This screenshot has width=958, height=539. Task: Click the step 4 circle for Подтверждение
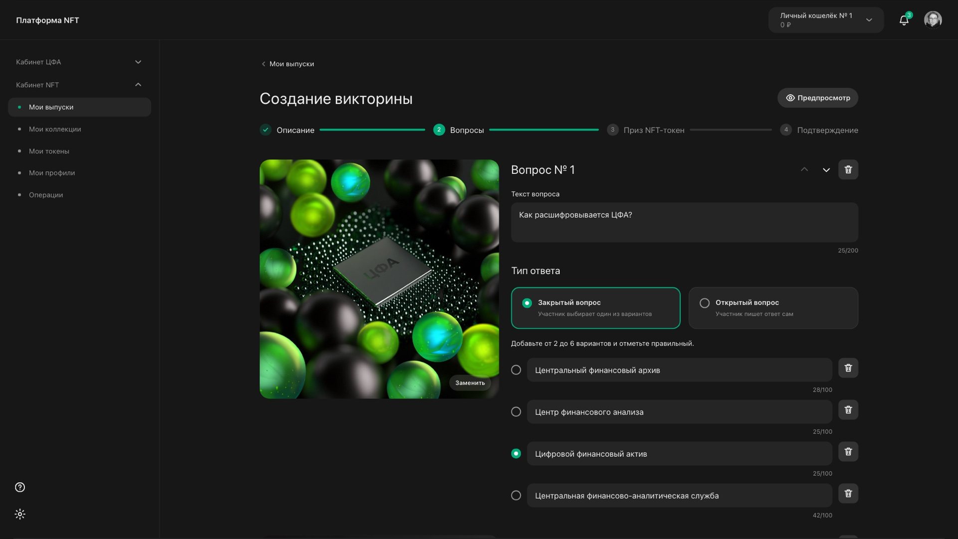(786, 130)
